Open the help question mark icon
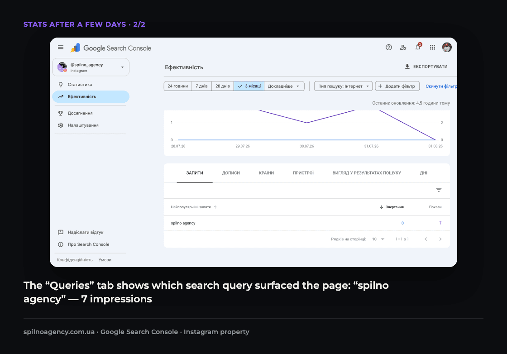507x354 pixels. tap(389, 48)
